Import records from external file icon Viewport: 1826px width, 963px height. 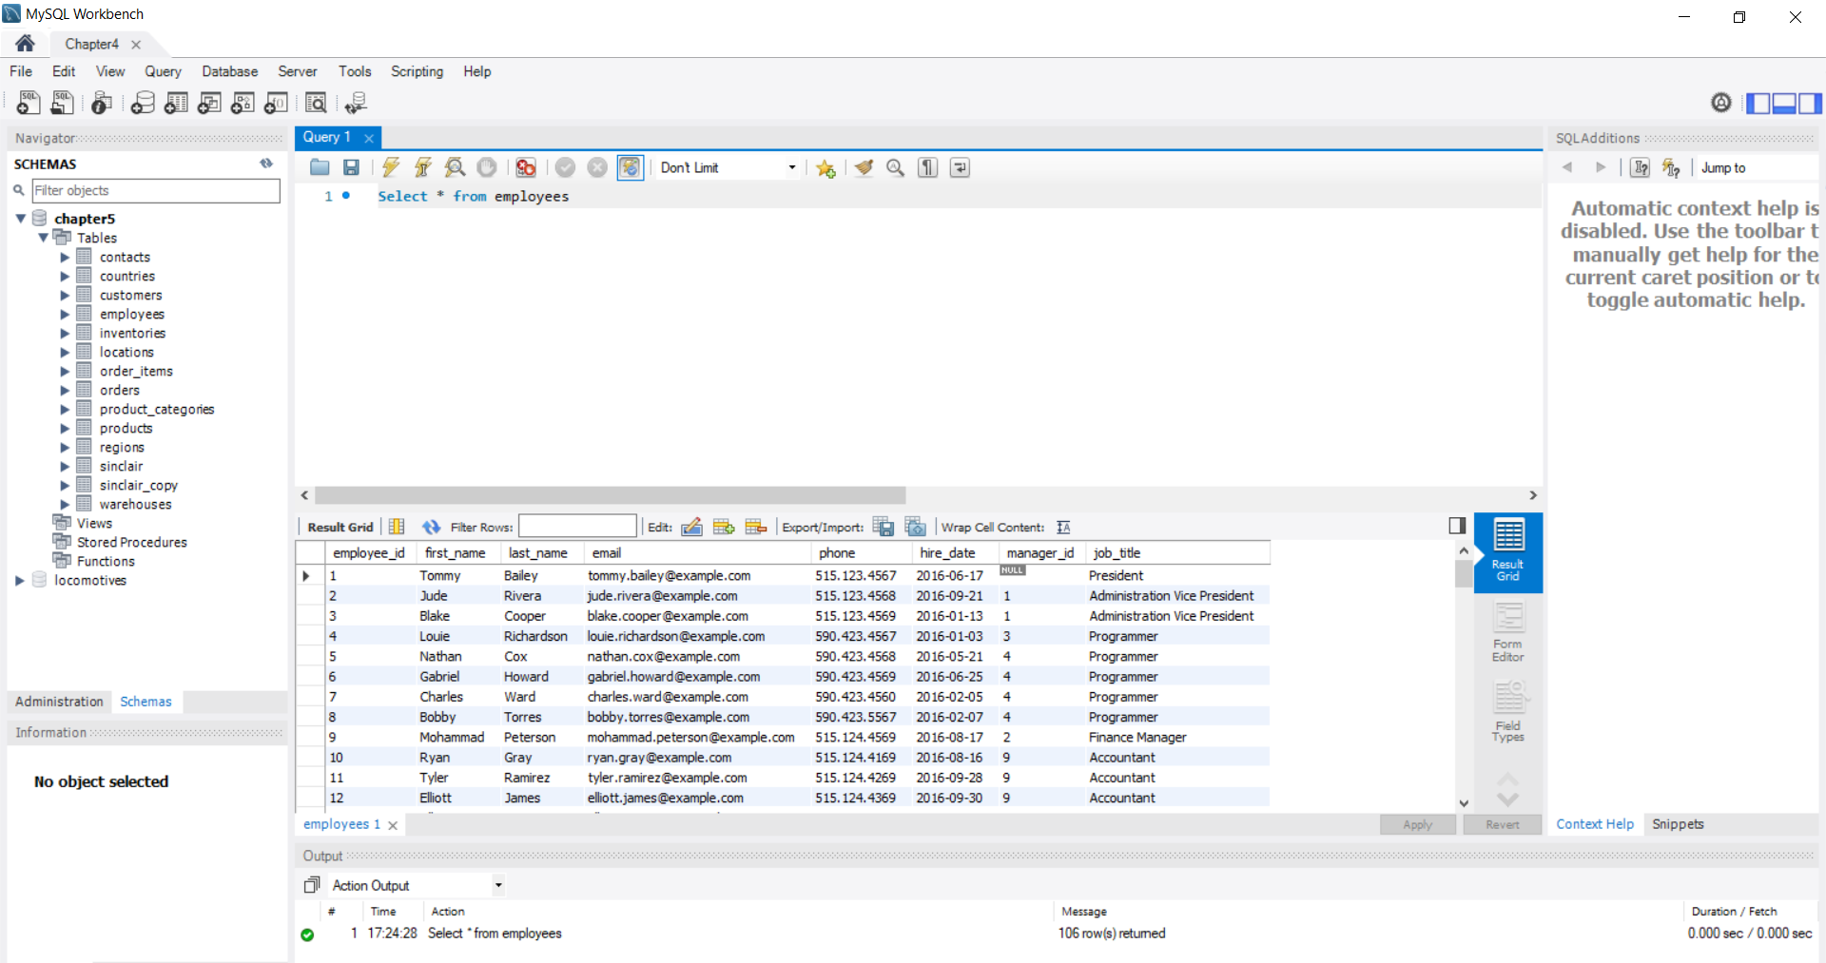[x=916, y=527]
